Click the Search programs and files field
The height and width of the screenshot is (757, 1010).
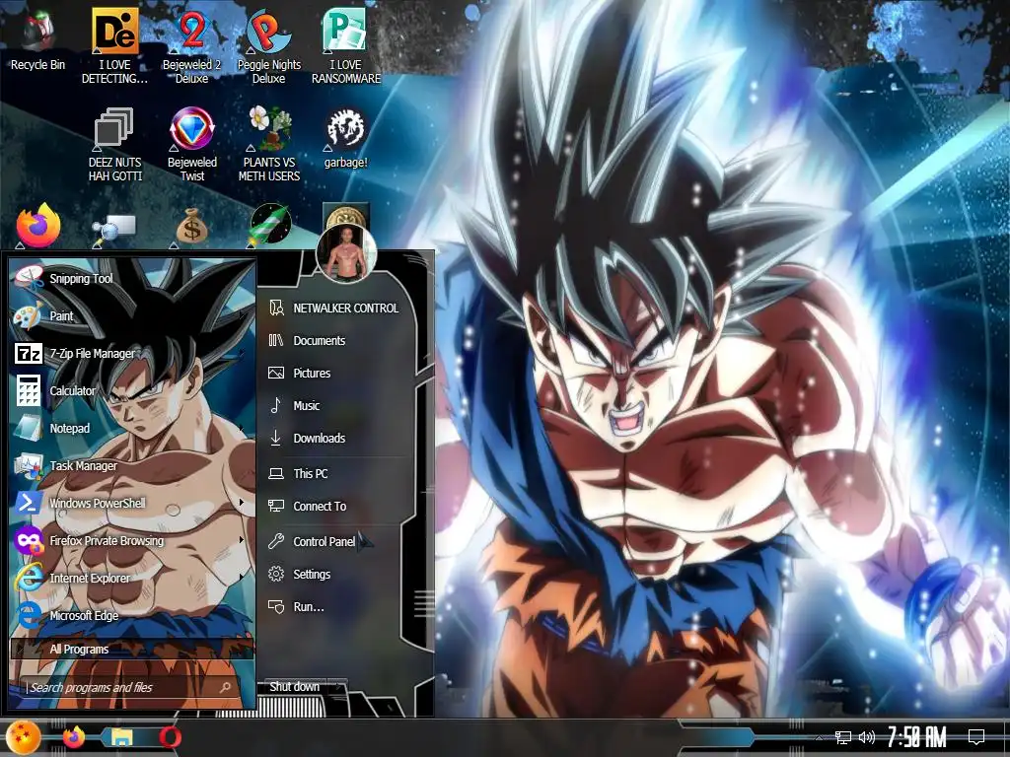tap(128, 687)
